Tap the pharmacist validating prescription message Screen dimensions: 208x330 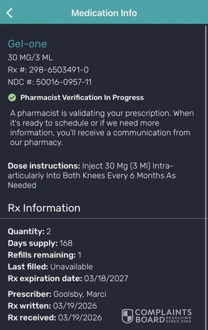(102, 128)
